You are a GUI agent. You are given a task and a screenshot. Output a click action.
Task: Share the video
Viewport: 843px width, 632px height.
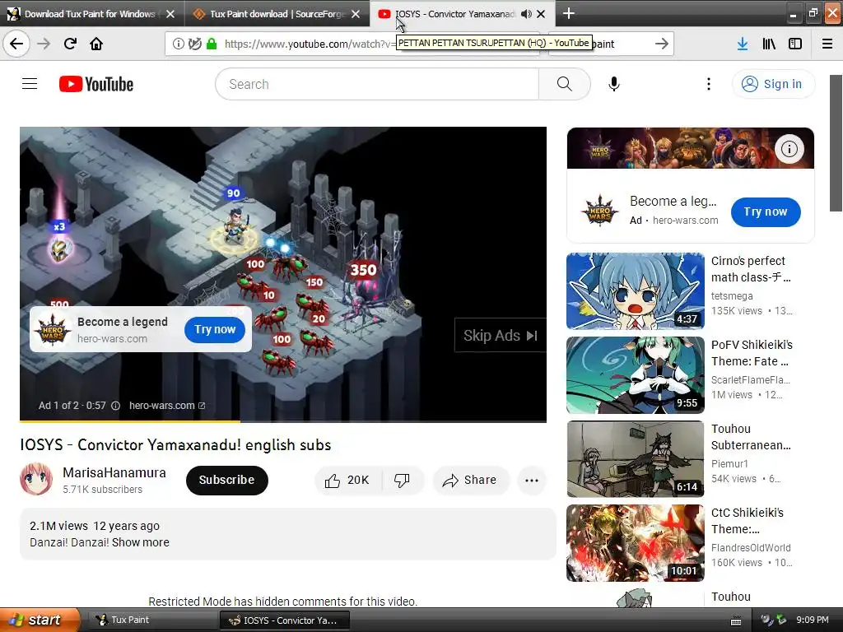click(x=470, y=480)
